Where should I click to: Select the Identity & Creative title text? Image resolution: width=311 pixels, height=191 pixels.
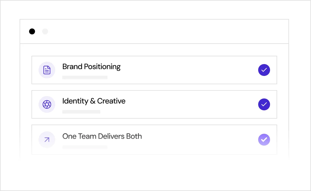click(94, 101)
